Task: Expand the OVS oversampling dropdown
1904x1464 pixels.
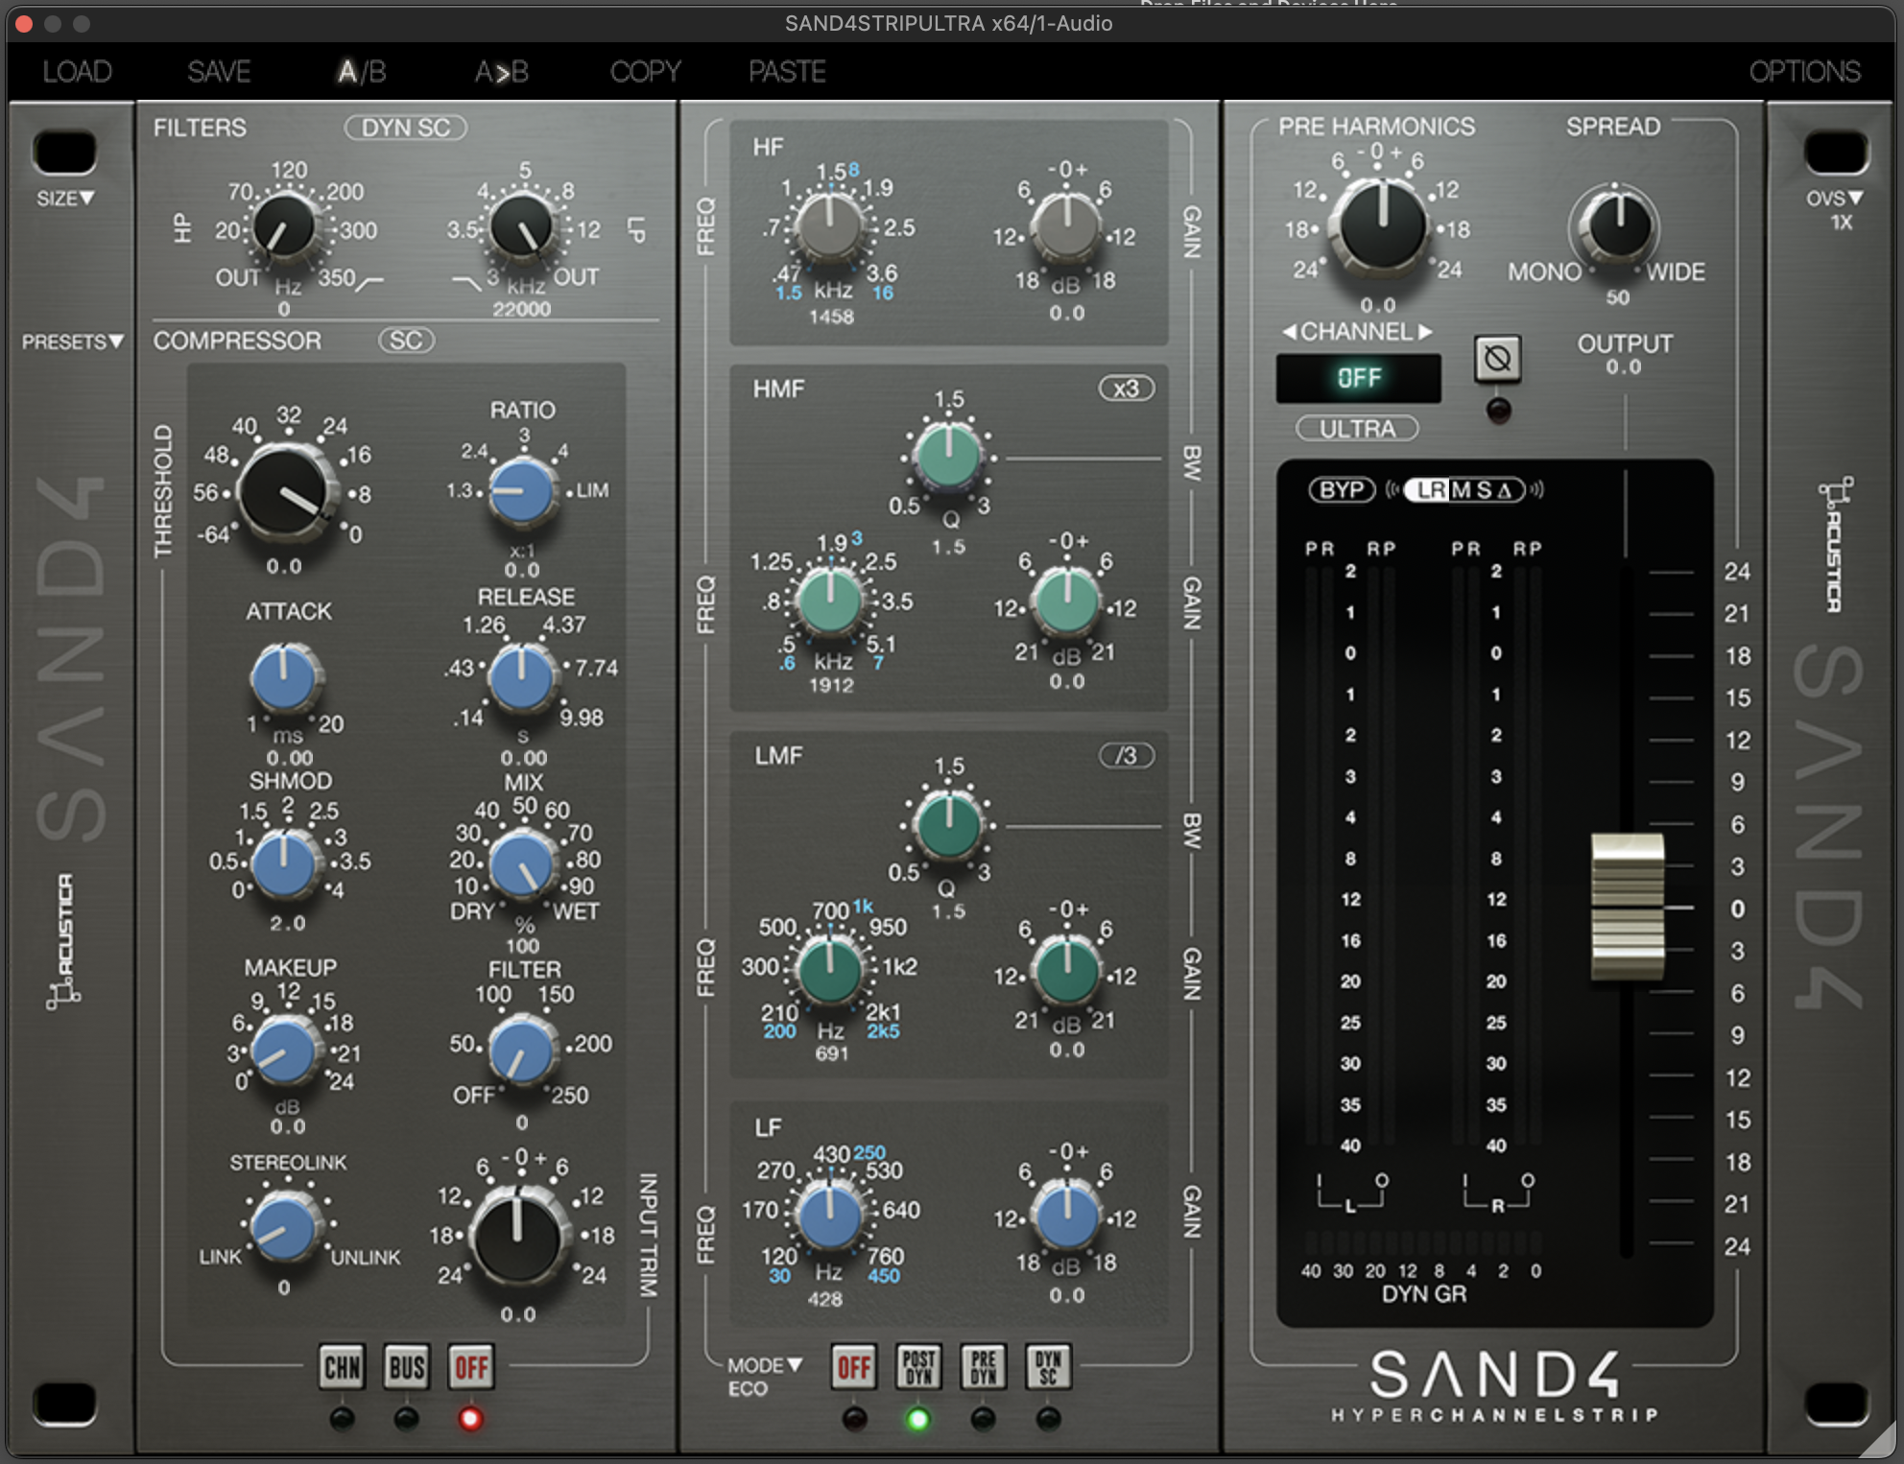Action: [x=1833, y=199]
